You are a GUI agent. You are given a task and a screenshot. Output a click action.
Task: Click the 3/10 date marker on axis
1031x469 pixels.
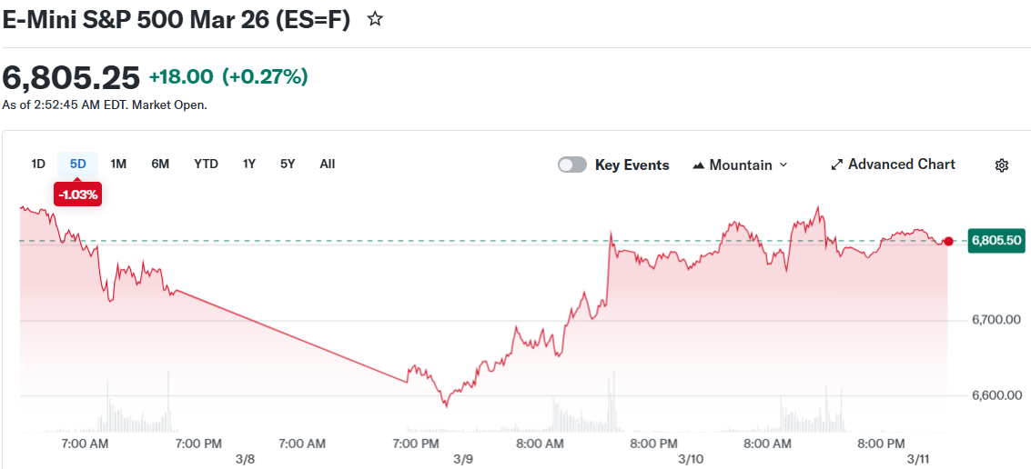[x=691, y=459]
